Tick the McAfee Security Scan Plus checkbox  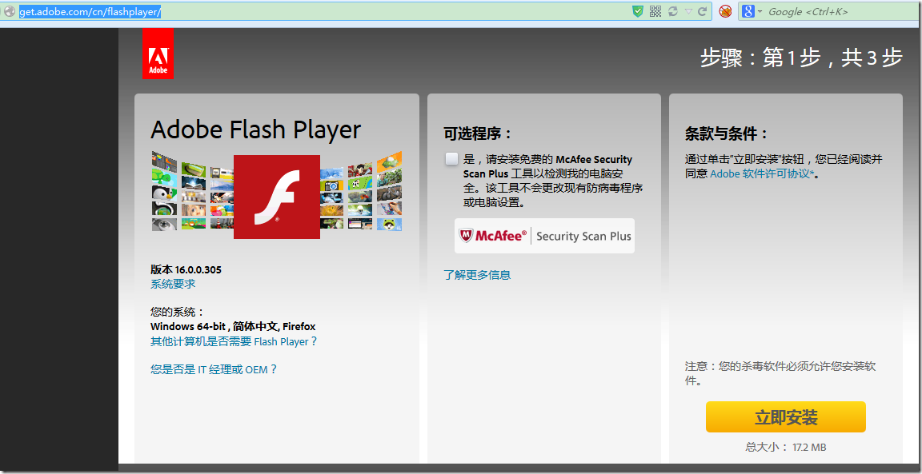pyautogui.click(x=451, y=158)
